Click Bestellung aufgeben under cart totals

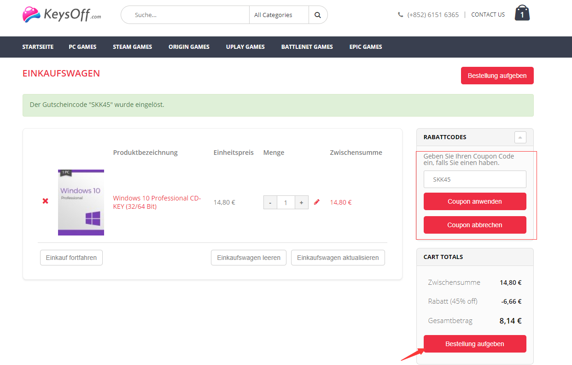(475, 344)
